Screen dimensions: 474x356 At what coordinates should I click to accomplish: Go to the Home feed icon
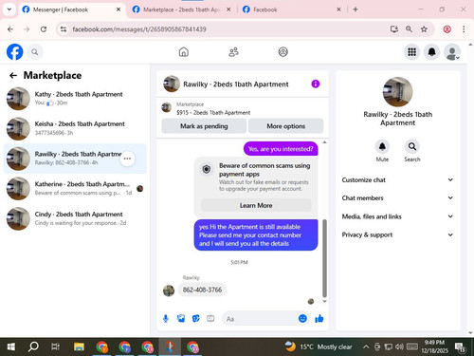(x=184, y=52)
